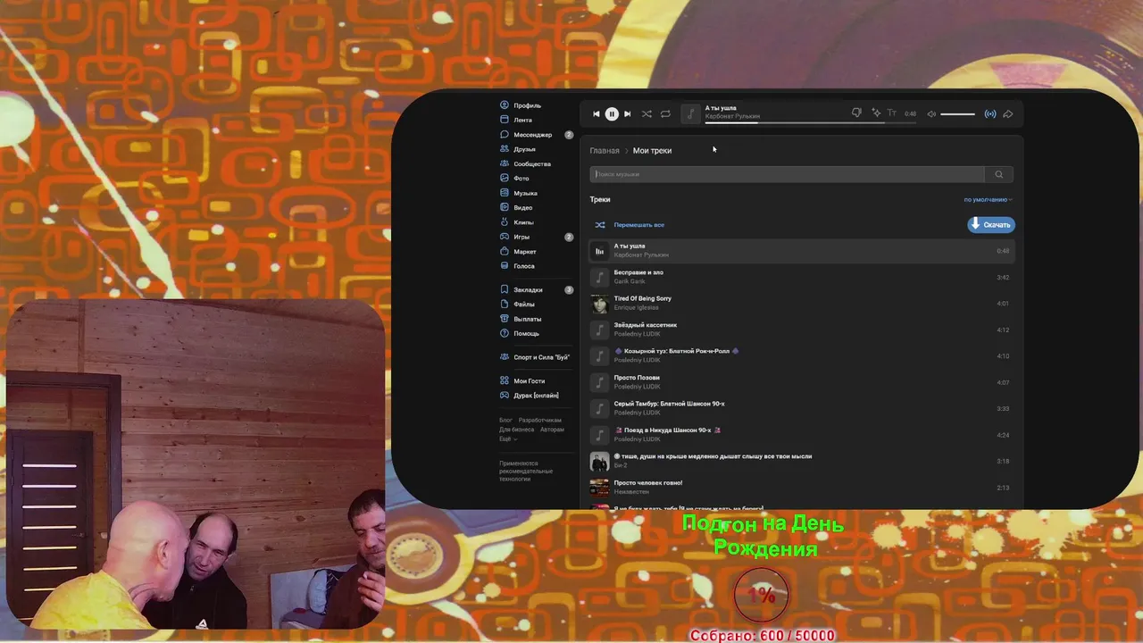Adjust the player volume slider
The width and height of the screenshot is (1143, 643).
(958, 114)
